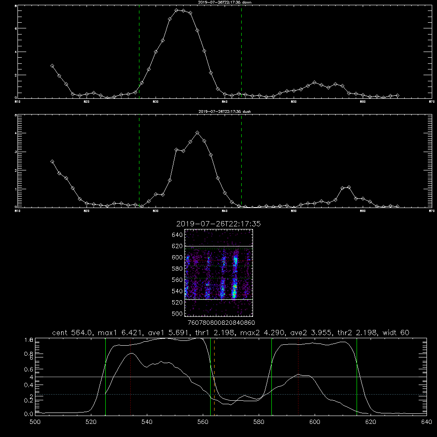Screen dimensions: 437x437
Task: Click the white horizontal line at level 4
Action: 231,377
